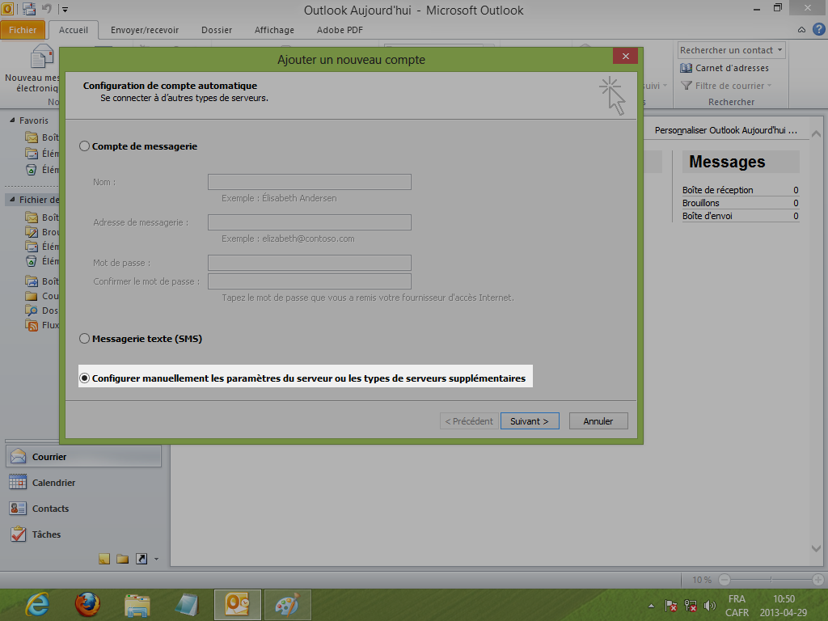The image size is (828, 621).
Task: Click the Dossiers de recherche icon
Action: point(32,310)
